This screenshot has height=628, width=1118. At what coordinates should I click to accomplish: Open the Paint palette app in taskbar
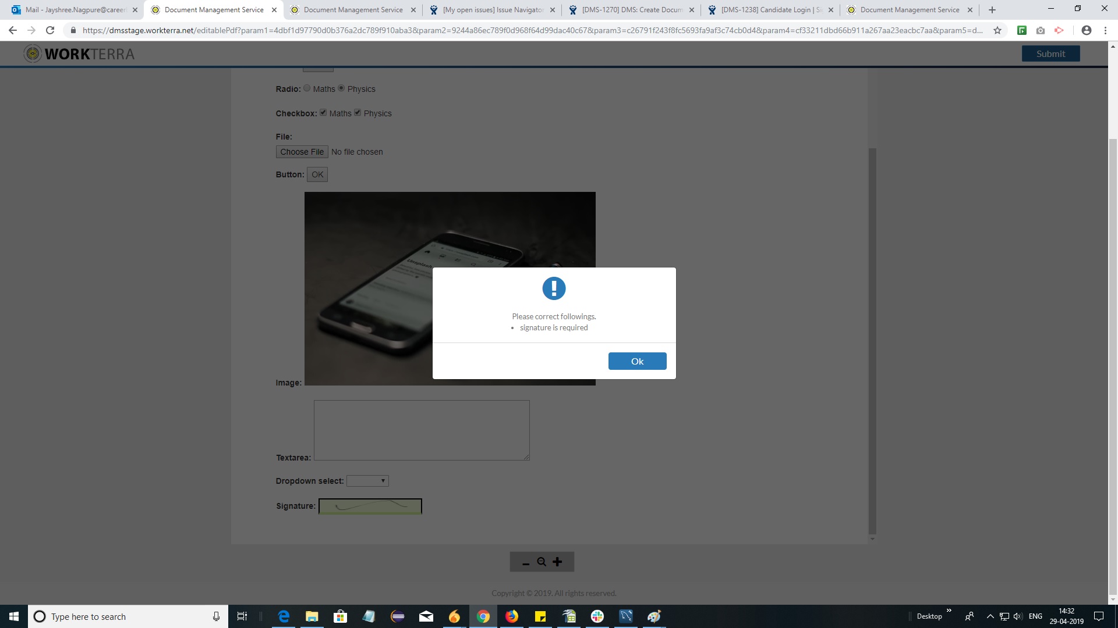click(x=654, y=616)
